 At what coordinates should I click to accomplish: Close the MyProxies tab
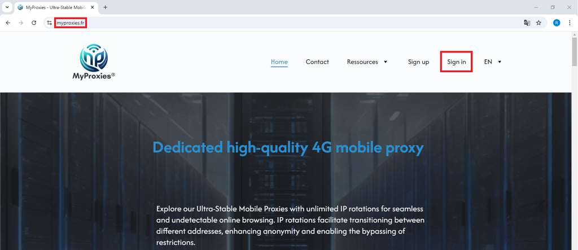(x=93, y=7)
